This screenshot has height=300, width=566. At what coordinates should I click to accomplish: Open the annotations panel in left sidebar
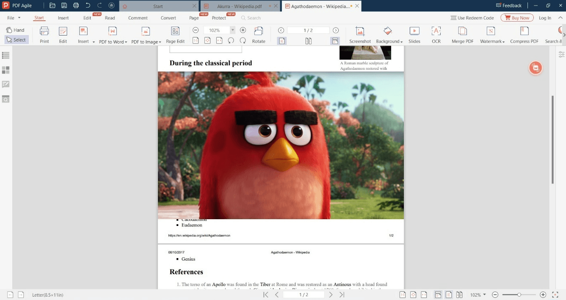6,84
